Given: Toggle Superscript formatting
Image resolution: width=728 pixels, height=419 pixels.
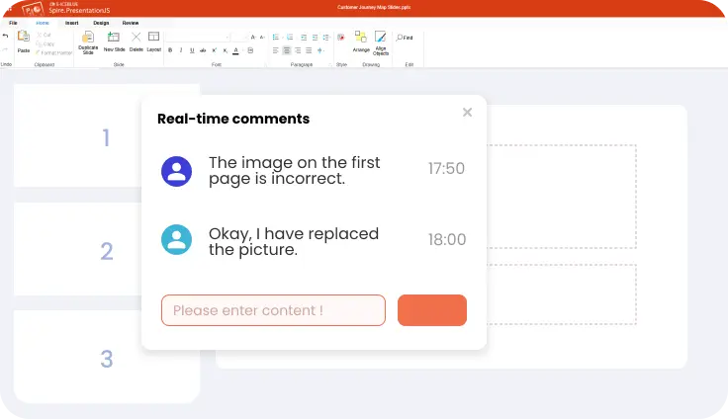Looking at the screenshot, I should pos(214,50).
